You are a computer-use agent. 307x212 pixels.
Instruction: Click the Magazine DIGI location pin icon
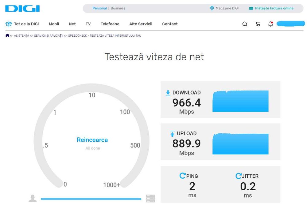[x=212, y=8]
